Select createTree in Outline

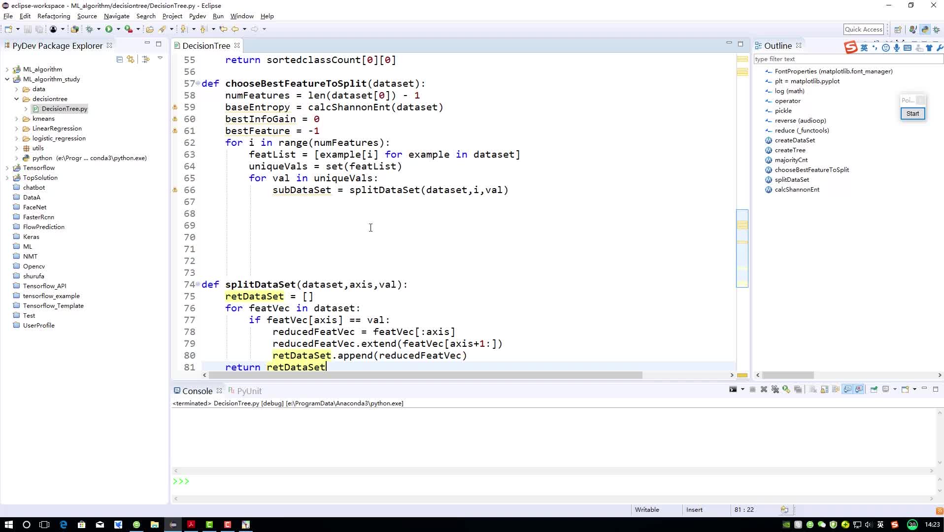790,150
